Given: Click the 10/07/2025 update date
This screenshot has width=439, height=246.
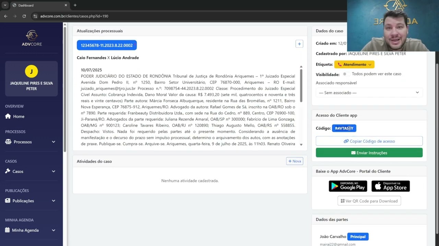Looking at the screenshot, I should 91,70.
